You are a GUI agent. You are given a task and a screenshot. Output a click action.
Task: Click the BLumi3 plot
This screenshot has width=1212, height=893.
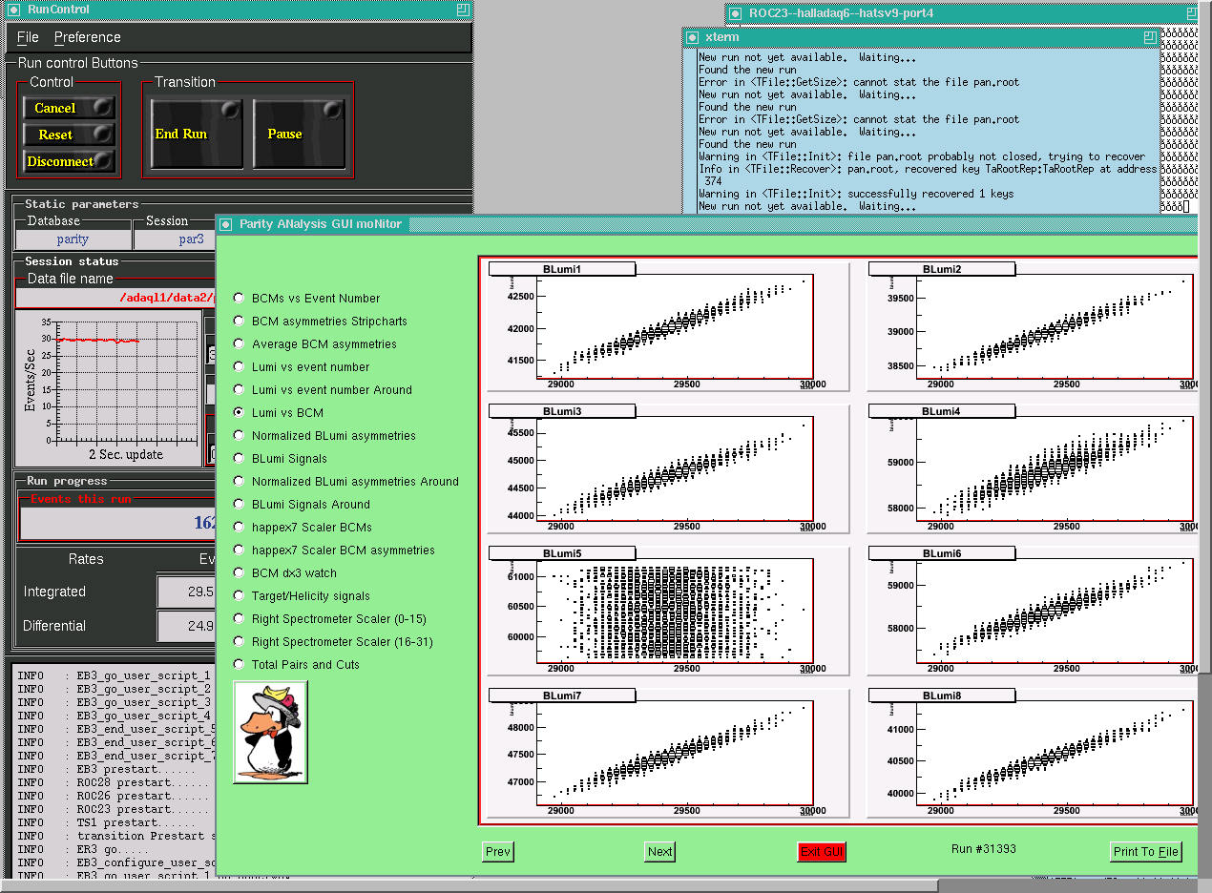668,467
